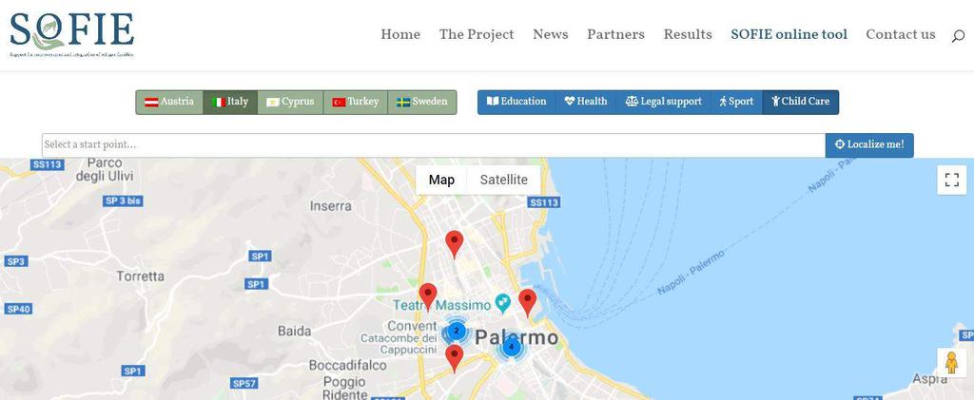Viewport: 974px width, 400px height.
Task: Switch map to Map view
Action: click(441, 180)
